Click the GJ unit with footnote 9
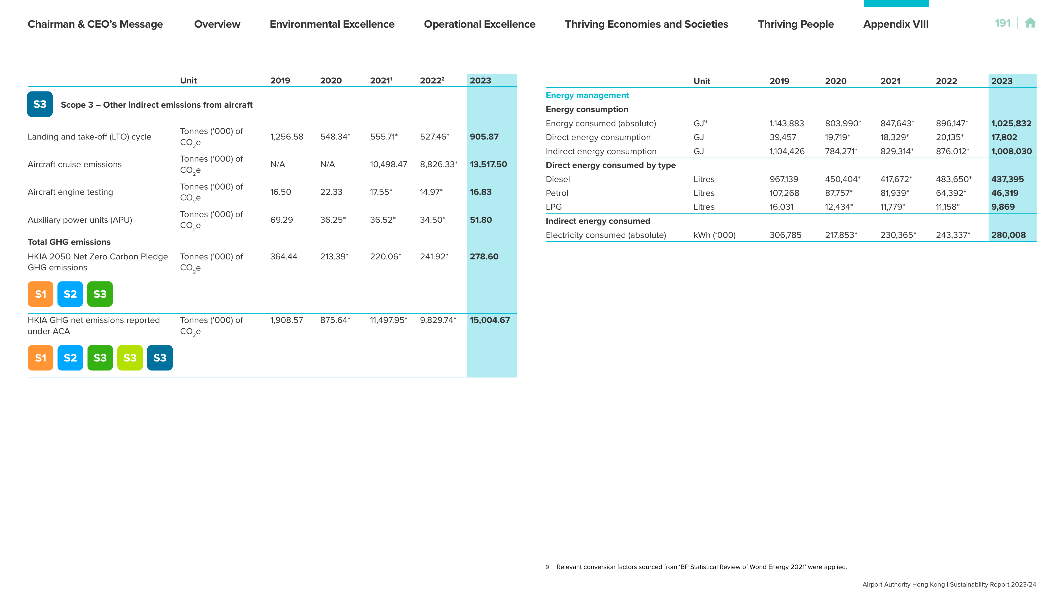The height and width of the screenshot is (598, 1064). coord(700,123)
